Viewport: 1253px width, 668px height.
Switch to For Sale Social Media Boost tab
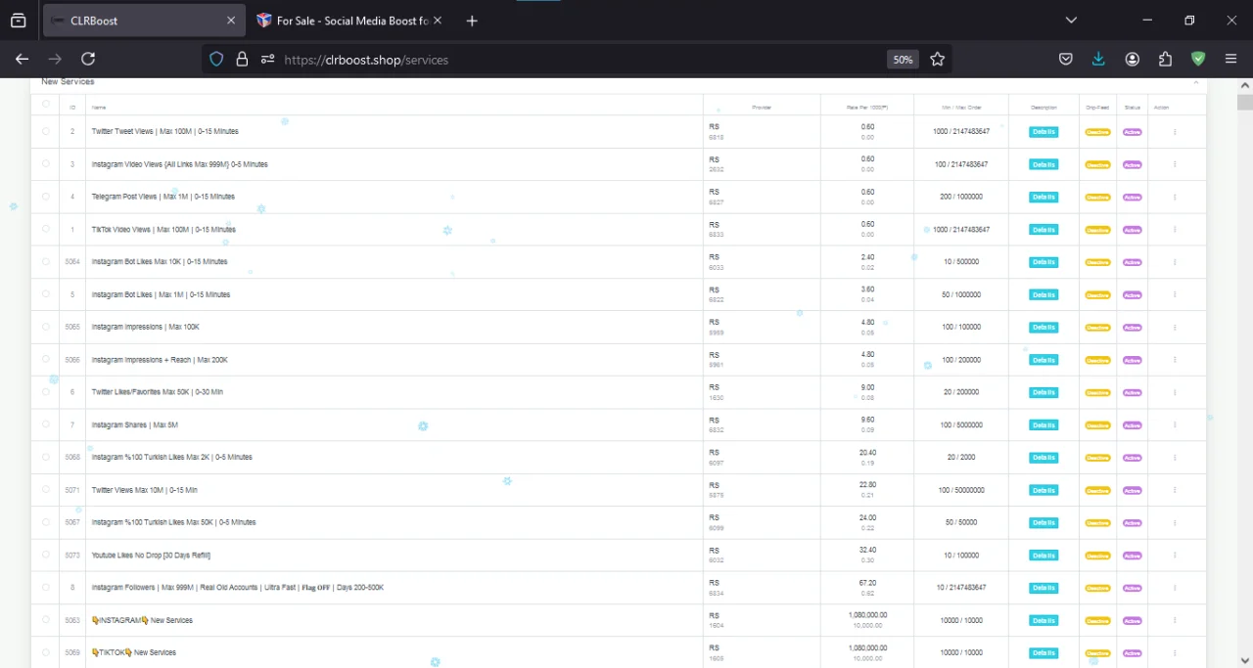(x=349, y=21)
